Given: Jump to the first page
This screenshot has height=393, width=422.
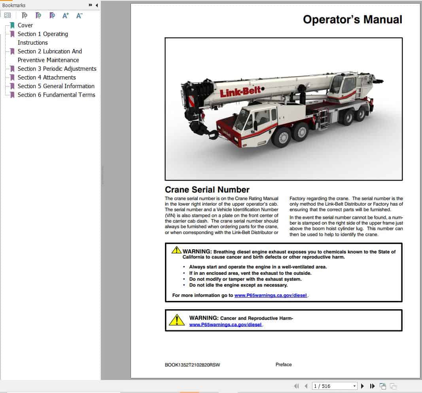Looking at the screenshot, I should pyautogui.click(x=297, y=386).
